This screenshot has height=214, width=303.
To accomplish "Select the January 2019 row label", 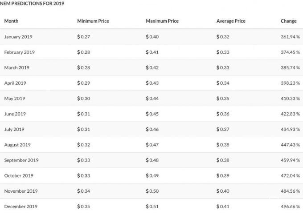I will click(18, 37).
